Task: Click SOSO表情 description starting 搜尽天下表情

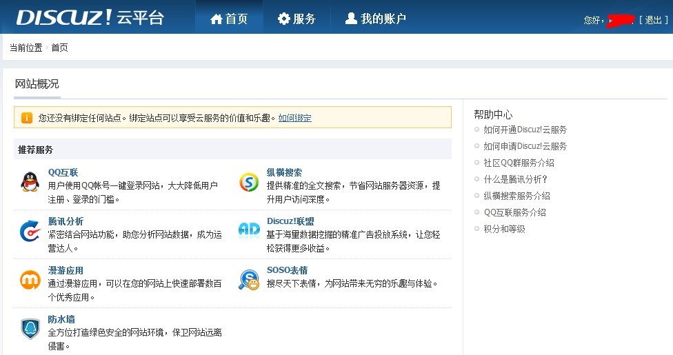Action: pos(352,284)
